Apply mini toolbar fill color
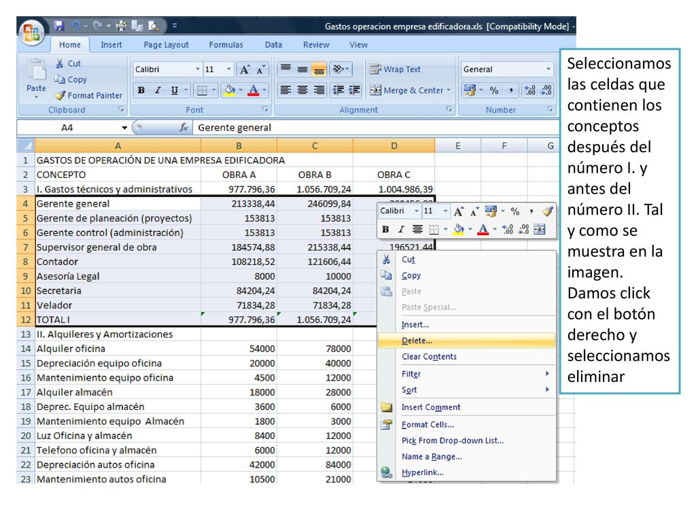Image resolution: width=696 pixels, height=522 pixels. coord(459,229)
